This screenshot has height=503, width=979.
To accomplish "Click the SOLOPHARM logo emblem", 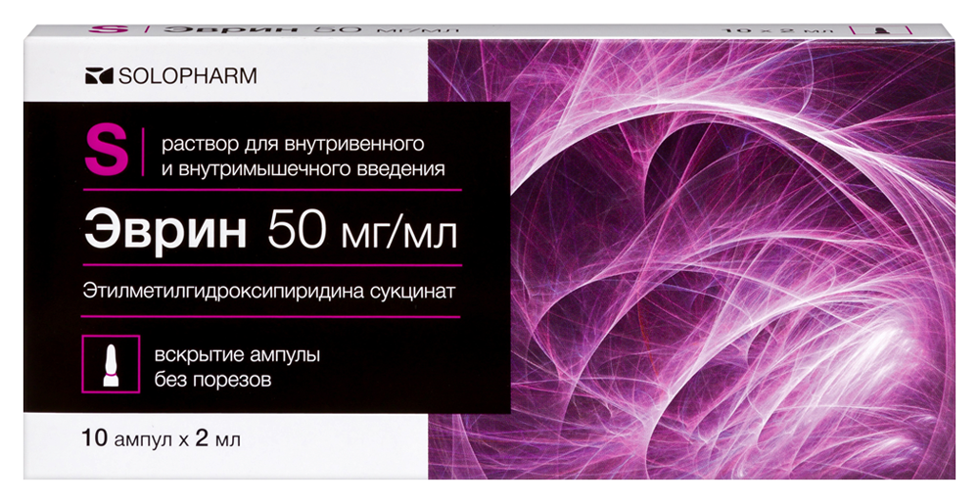I will [x=91, y=75].
